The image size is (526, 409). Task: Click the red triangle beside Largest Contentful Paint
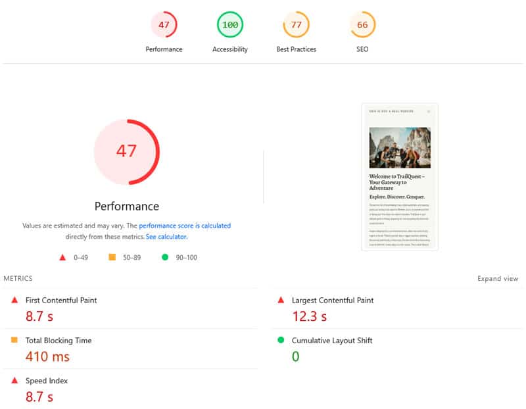click(x=282, y=301)
